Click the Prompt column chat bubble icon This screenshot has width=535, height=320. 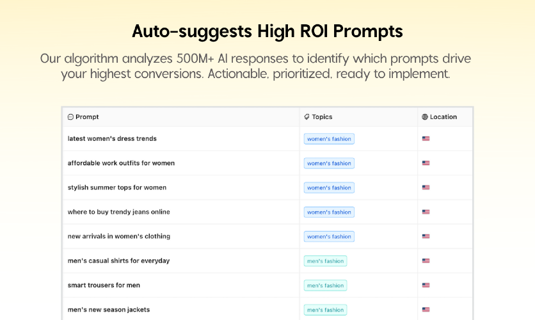pos(70,117)
